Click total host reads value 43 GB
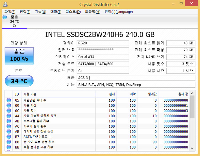This screenshot has width=200, height=156. [181, 43]
